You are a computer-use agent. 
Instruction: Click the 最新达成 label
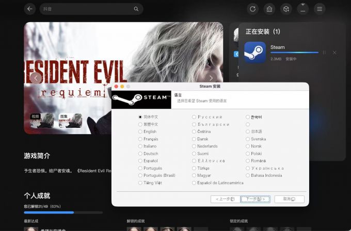(31, 221)
